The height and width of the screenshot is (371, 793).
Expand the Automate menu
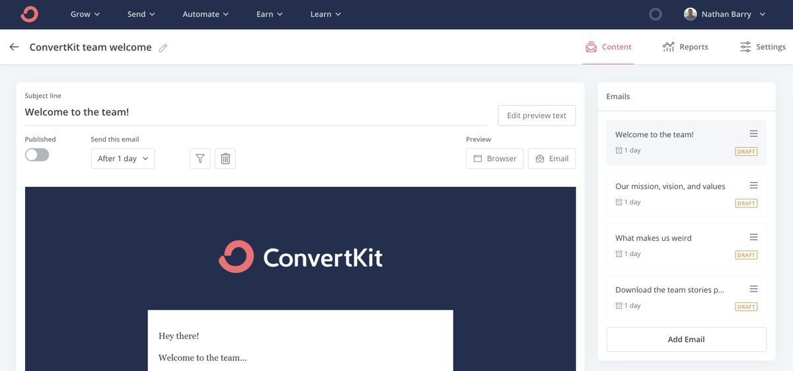coord(206,14)
